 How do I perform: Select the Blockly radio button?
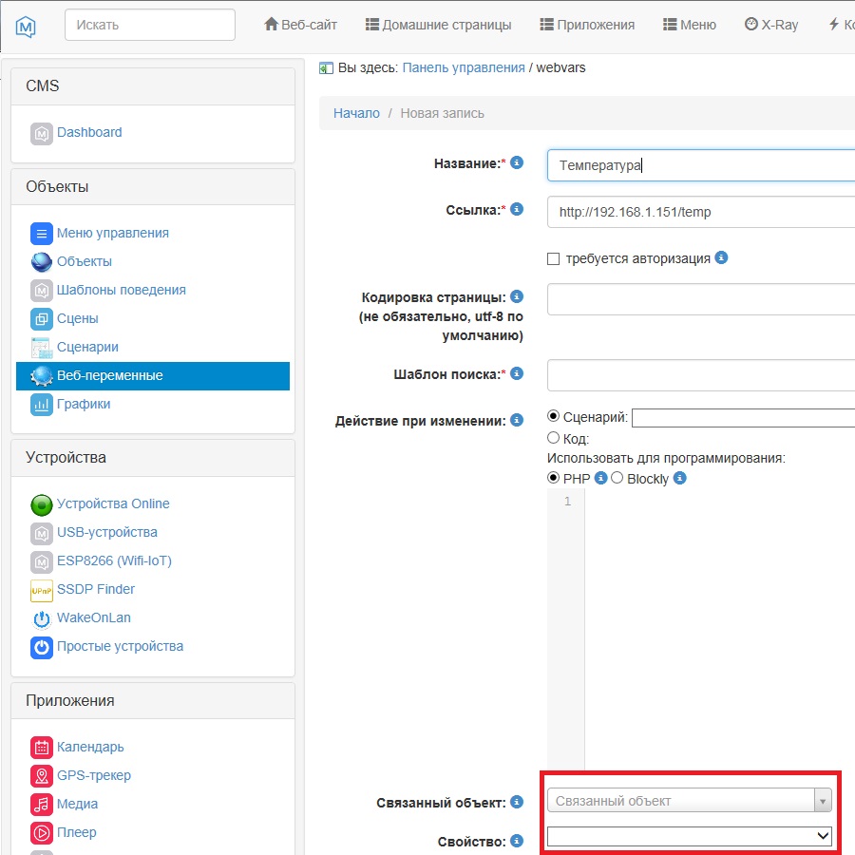617,478
